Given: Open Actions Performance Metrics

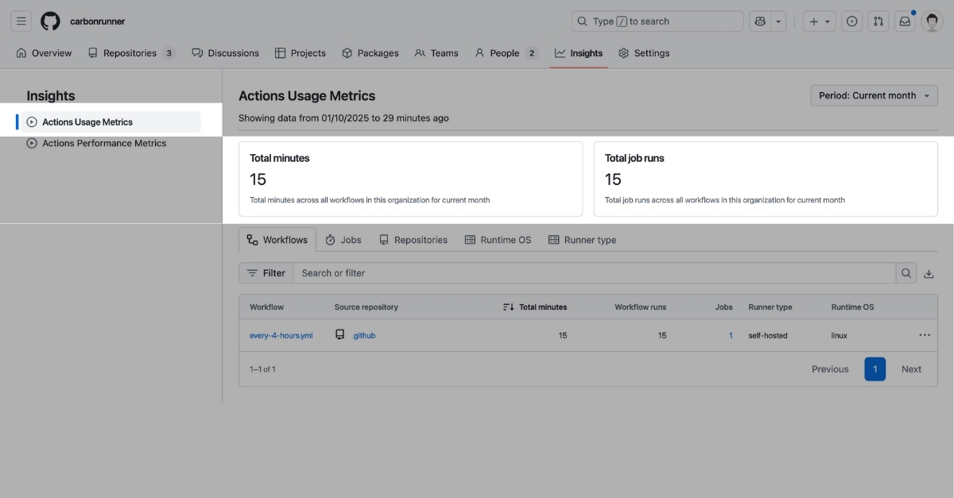Looking at the screenshot, I should pyautogui.click(x=103, y=144).
